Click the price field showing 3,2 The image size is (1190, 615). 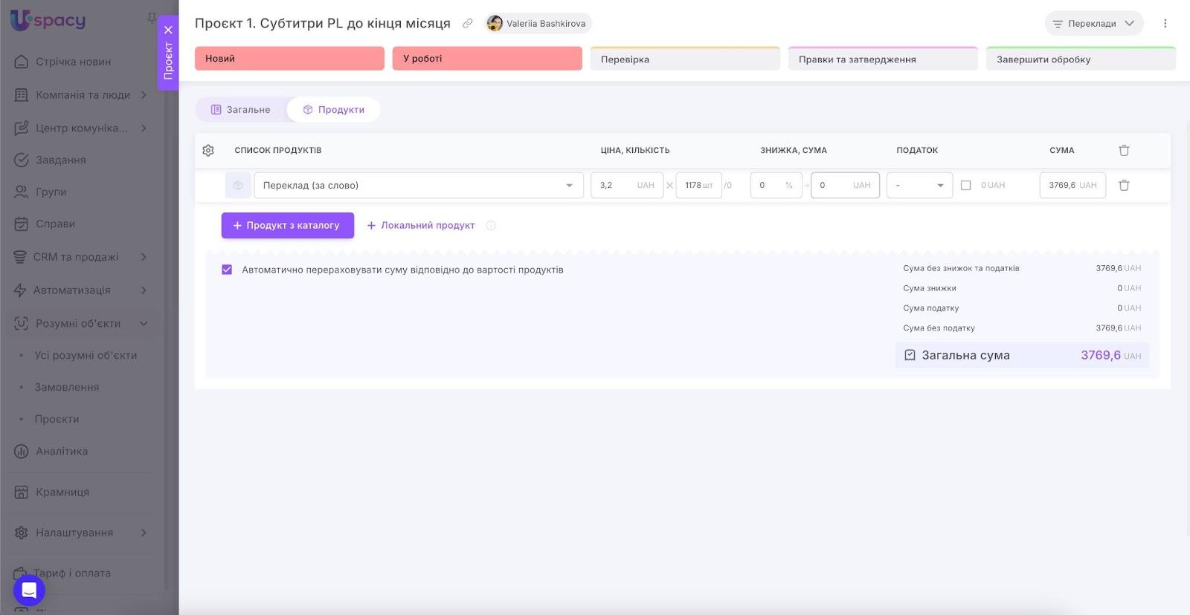click(627, 185)
